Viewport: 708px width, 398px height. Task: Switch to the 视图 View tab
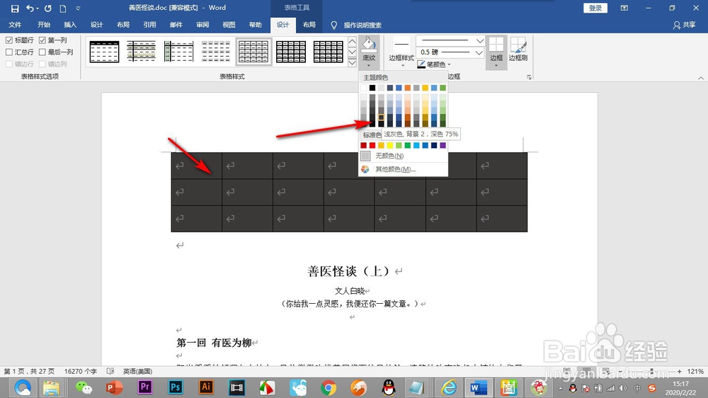[x=229, y=25]
